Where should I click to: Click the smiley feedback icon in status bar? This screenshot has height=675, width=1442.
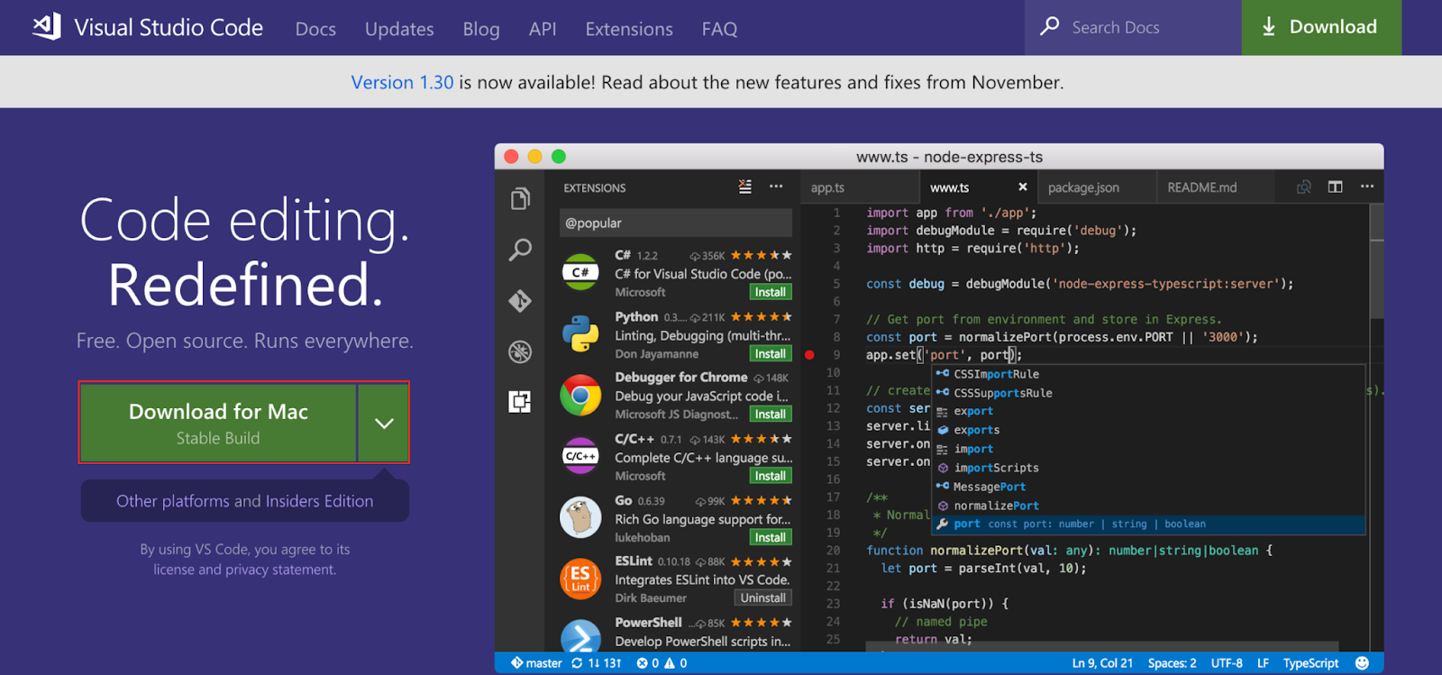tap(1362, 663)
